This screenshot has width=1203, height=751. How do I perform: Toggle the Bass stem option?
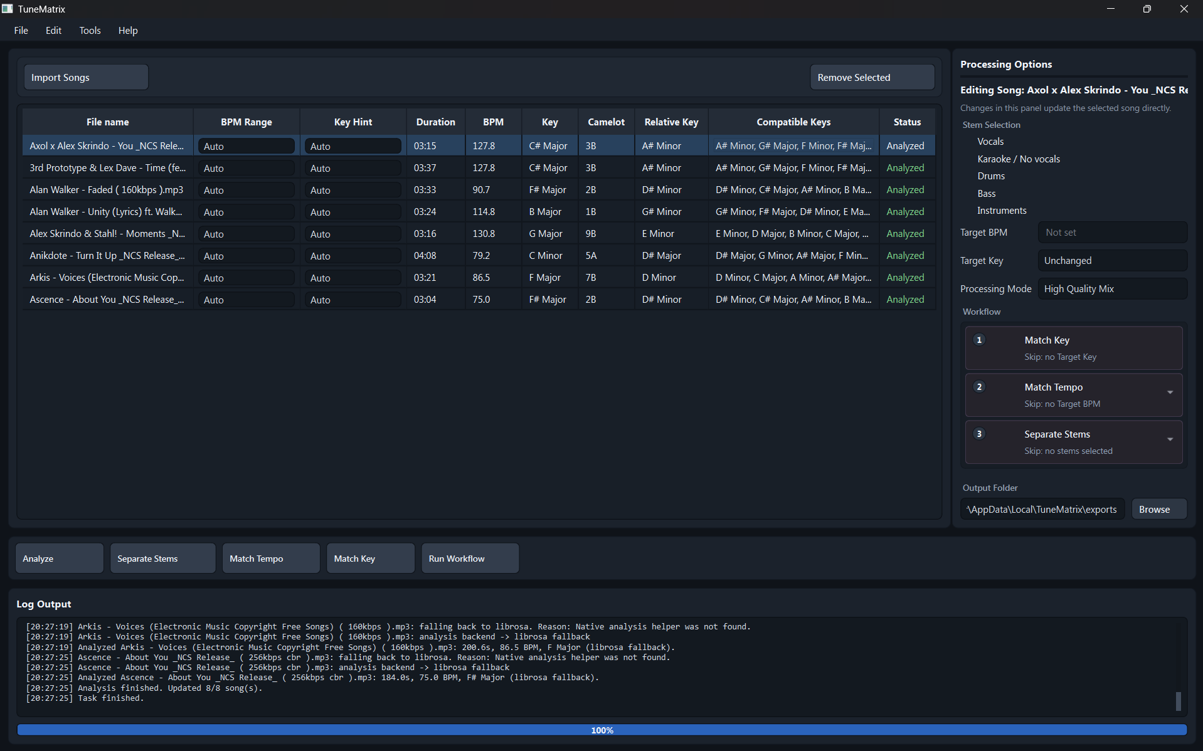pos(986,194)
